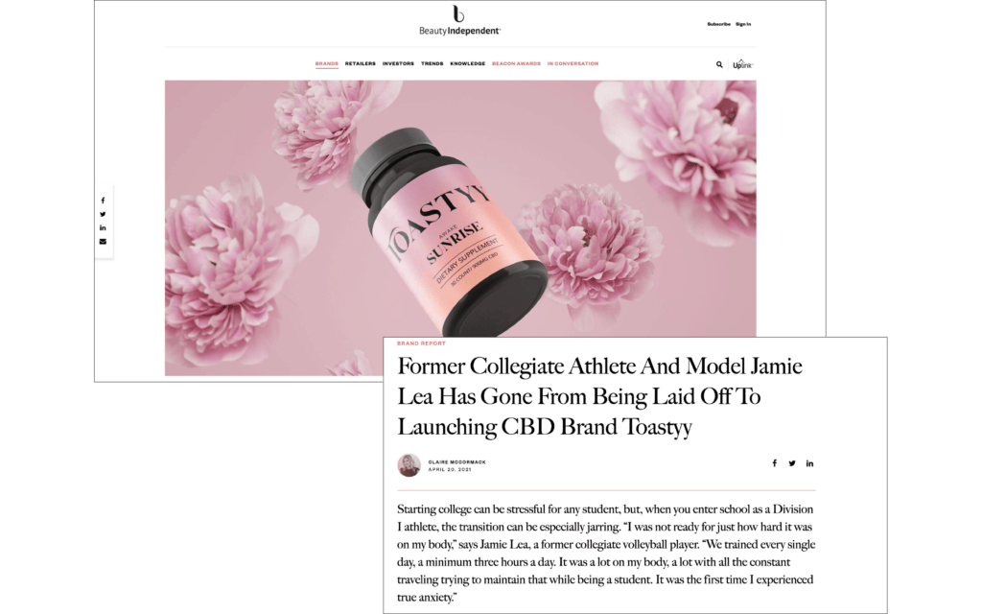The width and height of the screenshot is (982, 614).
Task: Click the Subscribe link
Action: [719, 24]
